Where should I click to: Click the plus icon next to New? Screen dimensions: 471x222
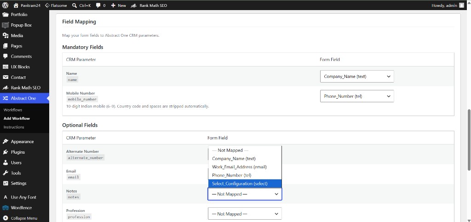113,6
